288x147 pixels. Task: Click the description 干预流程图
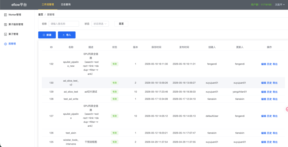pos(91,142)
